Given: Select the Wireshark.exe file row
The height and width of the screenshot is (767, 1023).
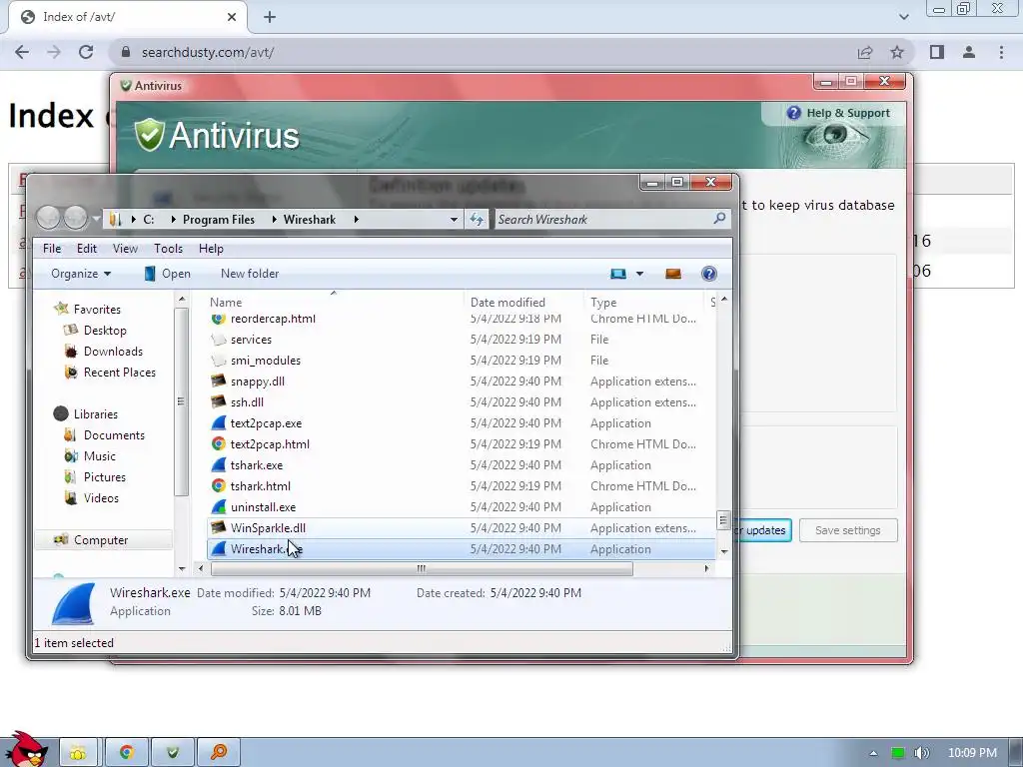Looking at the screenshot, I should tap(462, 549).
